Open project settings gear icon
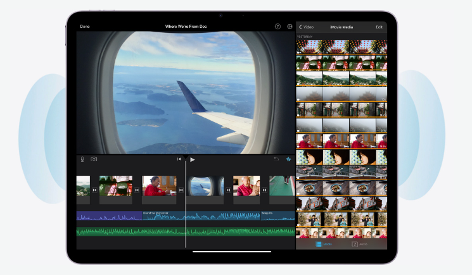The image size is (472, 275). (x=290, y=27)
